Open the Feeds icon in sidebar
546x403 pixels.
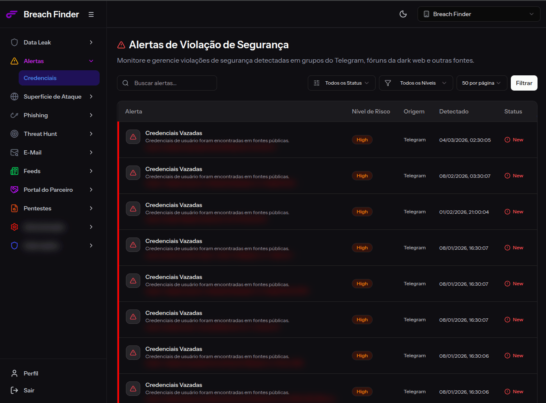[14, 171]
